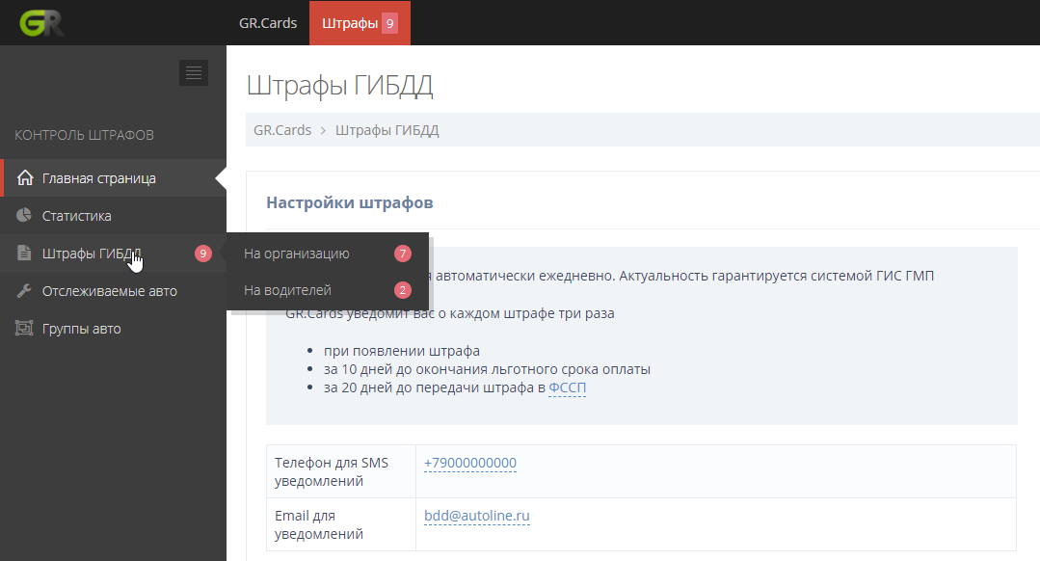Open Отслеживаемые авто section
The image size is (1040, 561).
109,291
